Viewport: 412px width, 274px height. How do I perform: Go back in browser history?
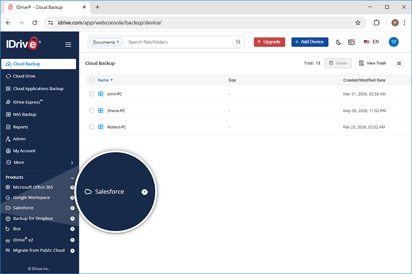(x=8, y=23)
